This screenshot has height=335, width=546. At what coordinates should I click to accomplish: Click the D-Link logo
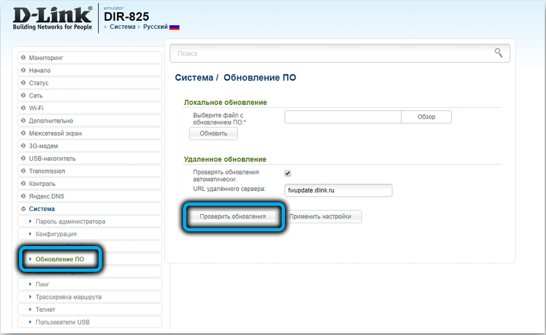[x=52, y=17]
